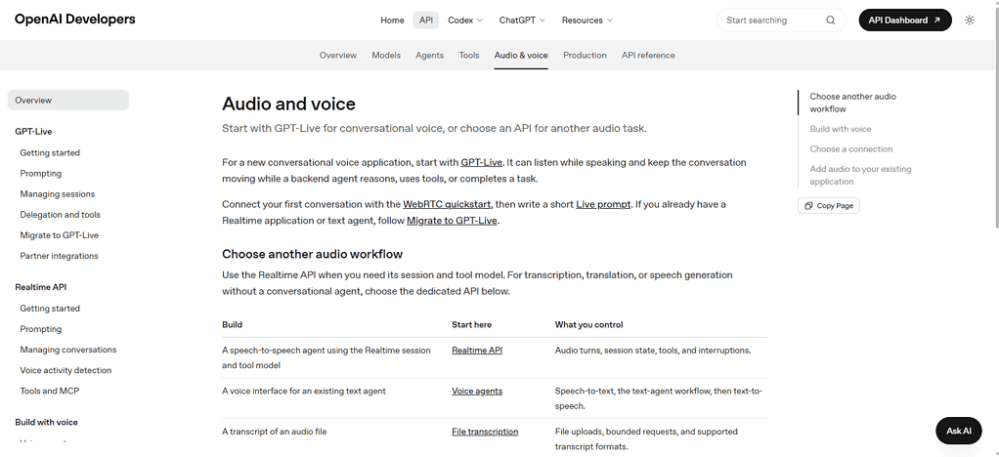
Task: Click the OpenAI Developers logo
Action: point(74,20)
